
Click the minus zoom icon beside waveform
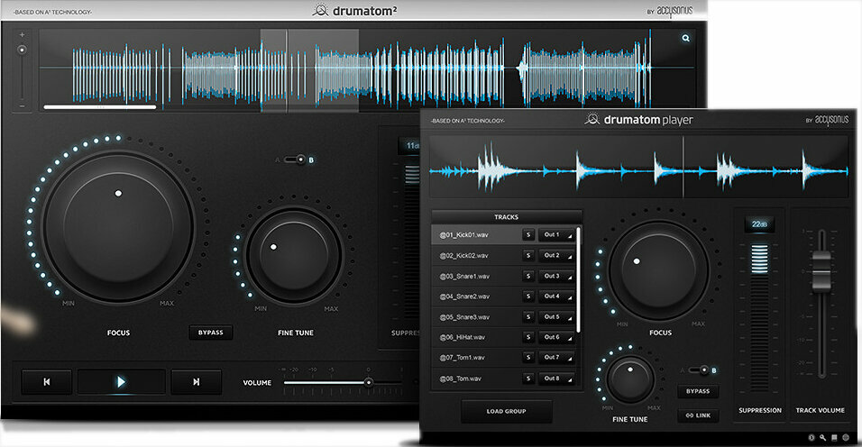pos(22,106)
